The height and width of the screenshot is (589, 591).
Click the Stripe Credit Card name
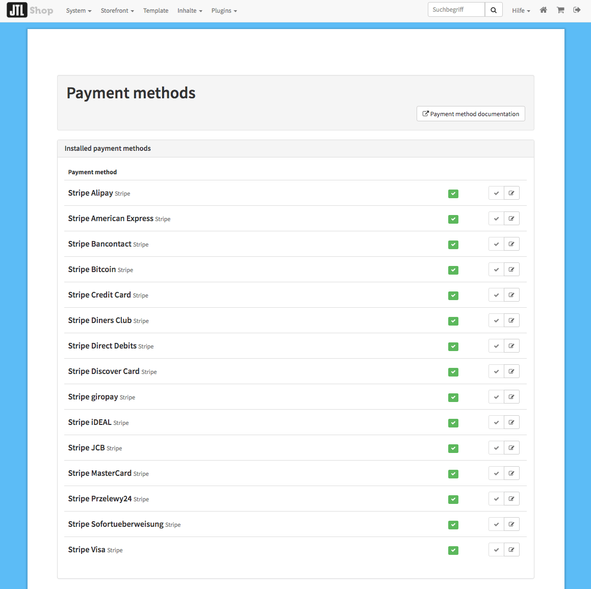coord(99,295)
